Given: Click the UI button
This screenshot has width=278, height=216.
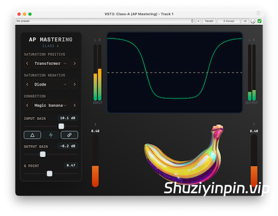Looking at the screenshot, I should click(x=245, y=21).
